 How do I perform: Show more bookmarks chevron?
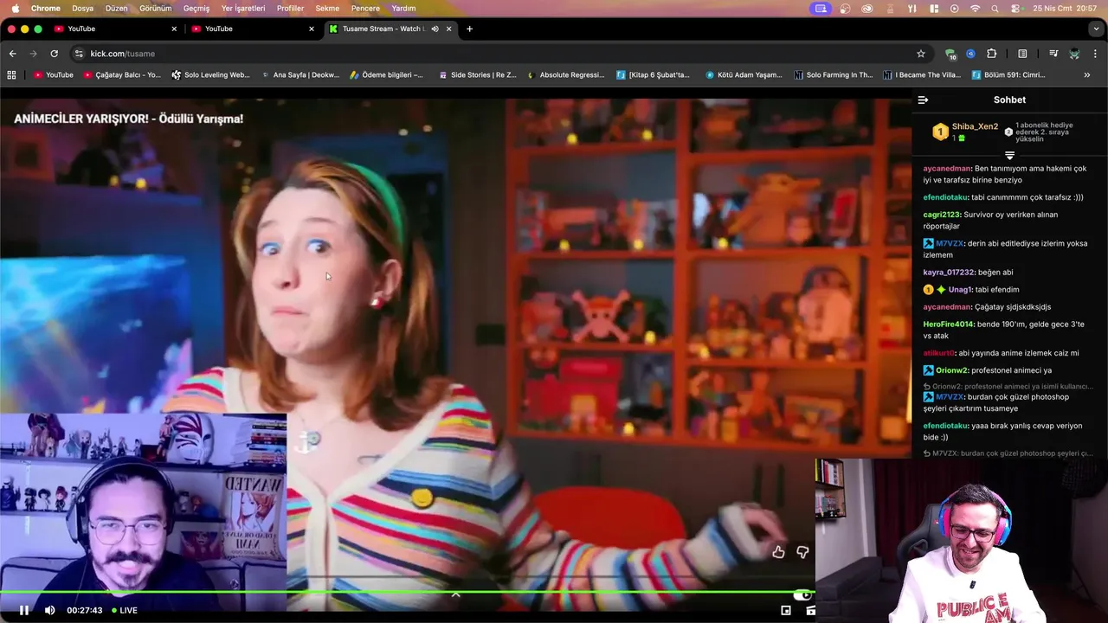click(1087, 75)
